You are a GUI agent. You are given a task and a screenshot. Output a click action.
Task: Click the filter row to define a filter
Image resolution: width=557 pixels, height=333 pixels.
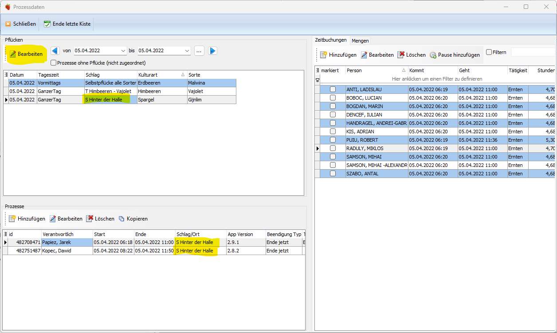point(437,79)
